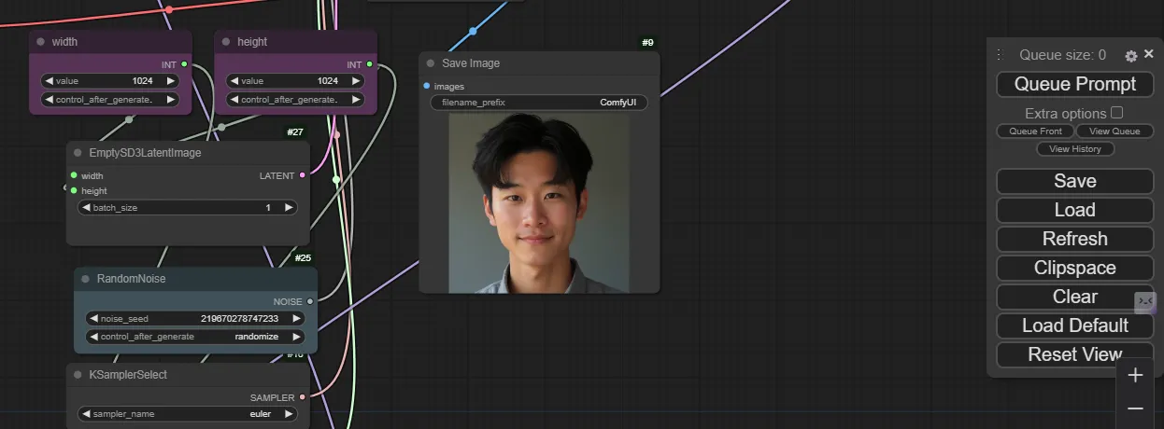Viewport: 1164px width, 429px height.
Task: Click the Queue Front button
Action: pyautogui.click(x=1035, y=131)
